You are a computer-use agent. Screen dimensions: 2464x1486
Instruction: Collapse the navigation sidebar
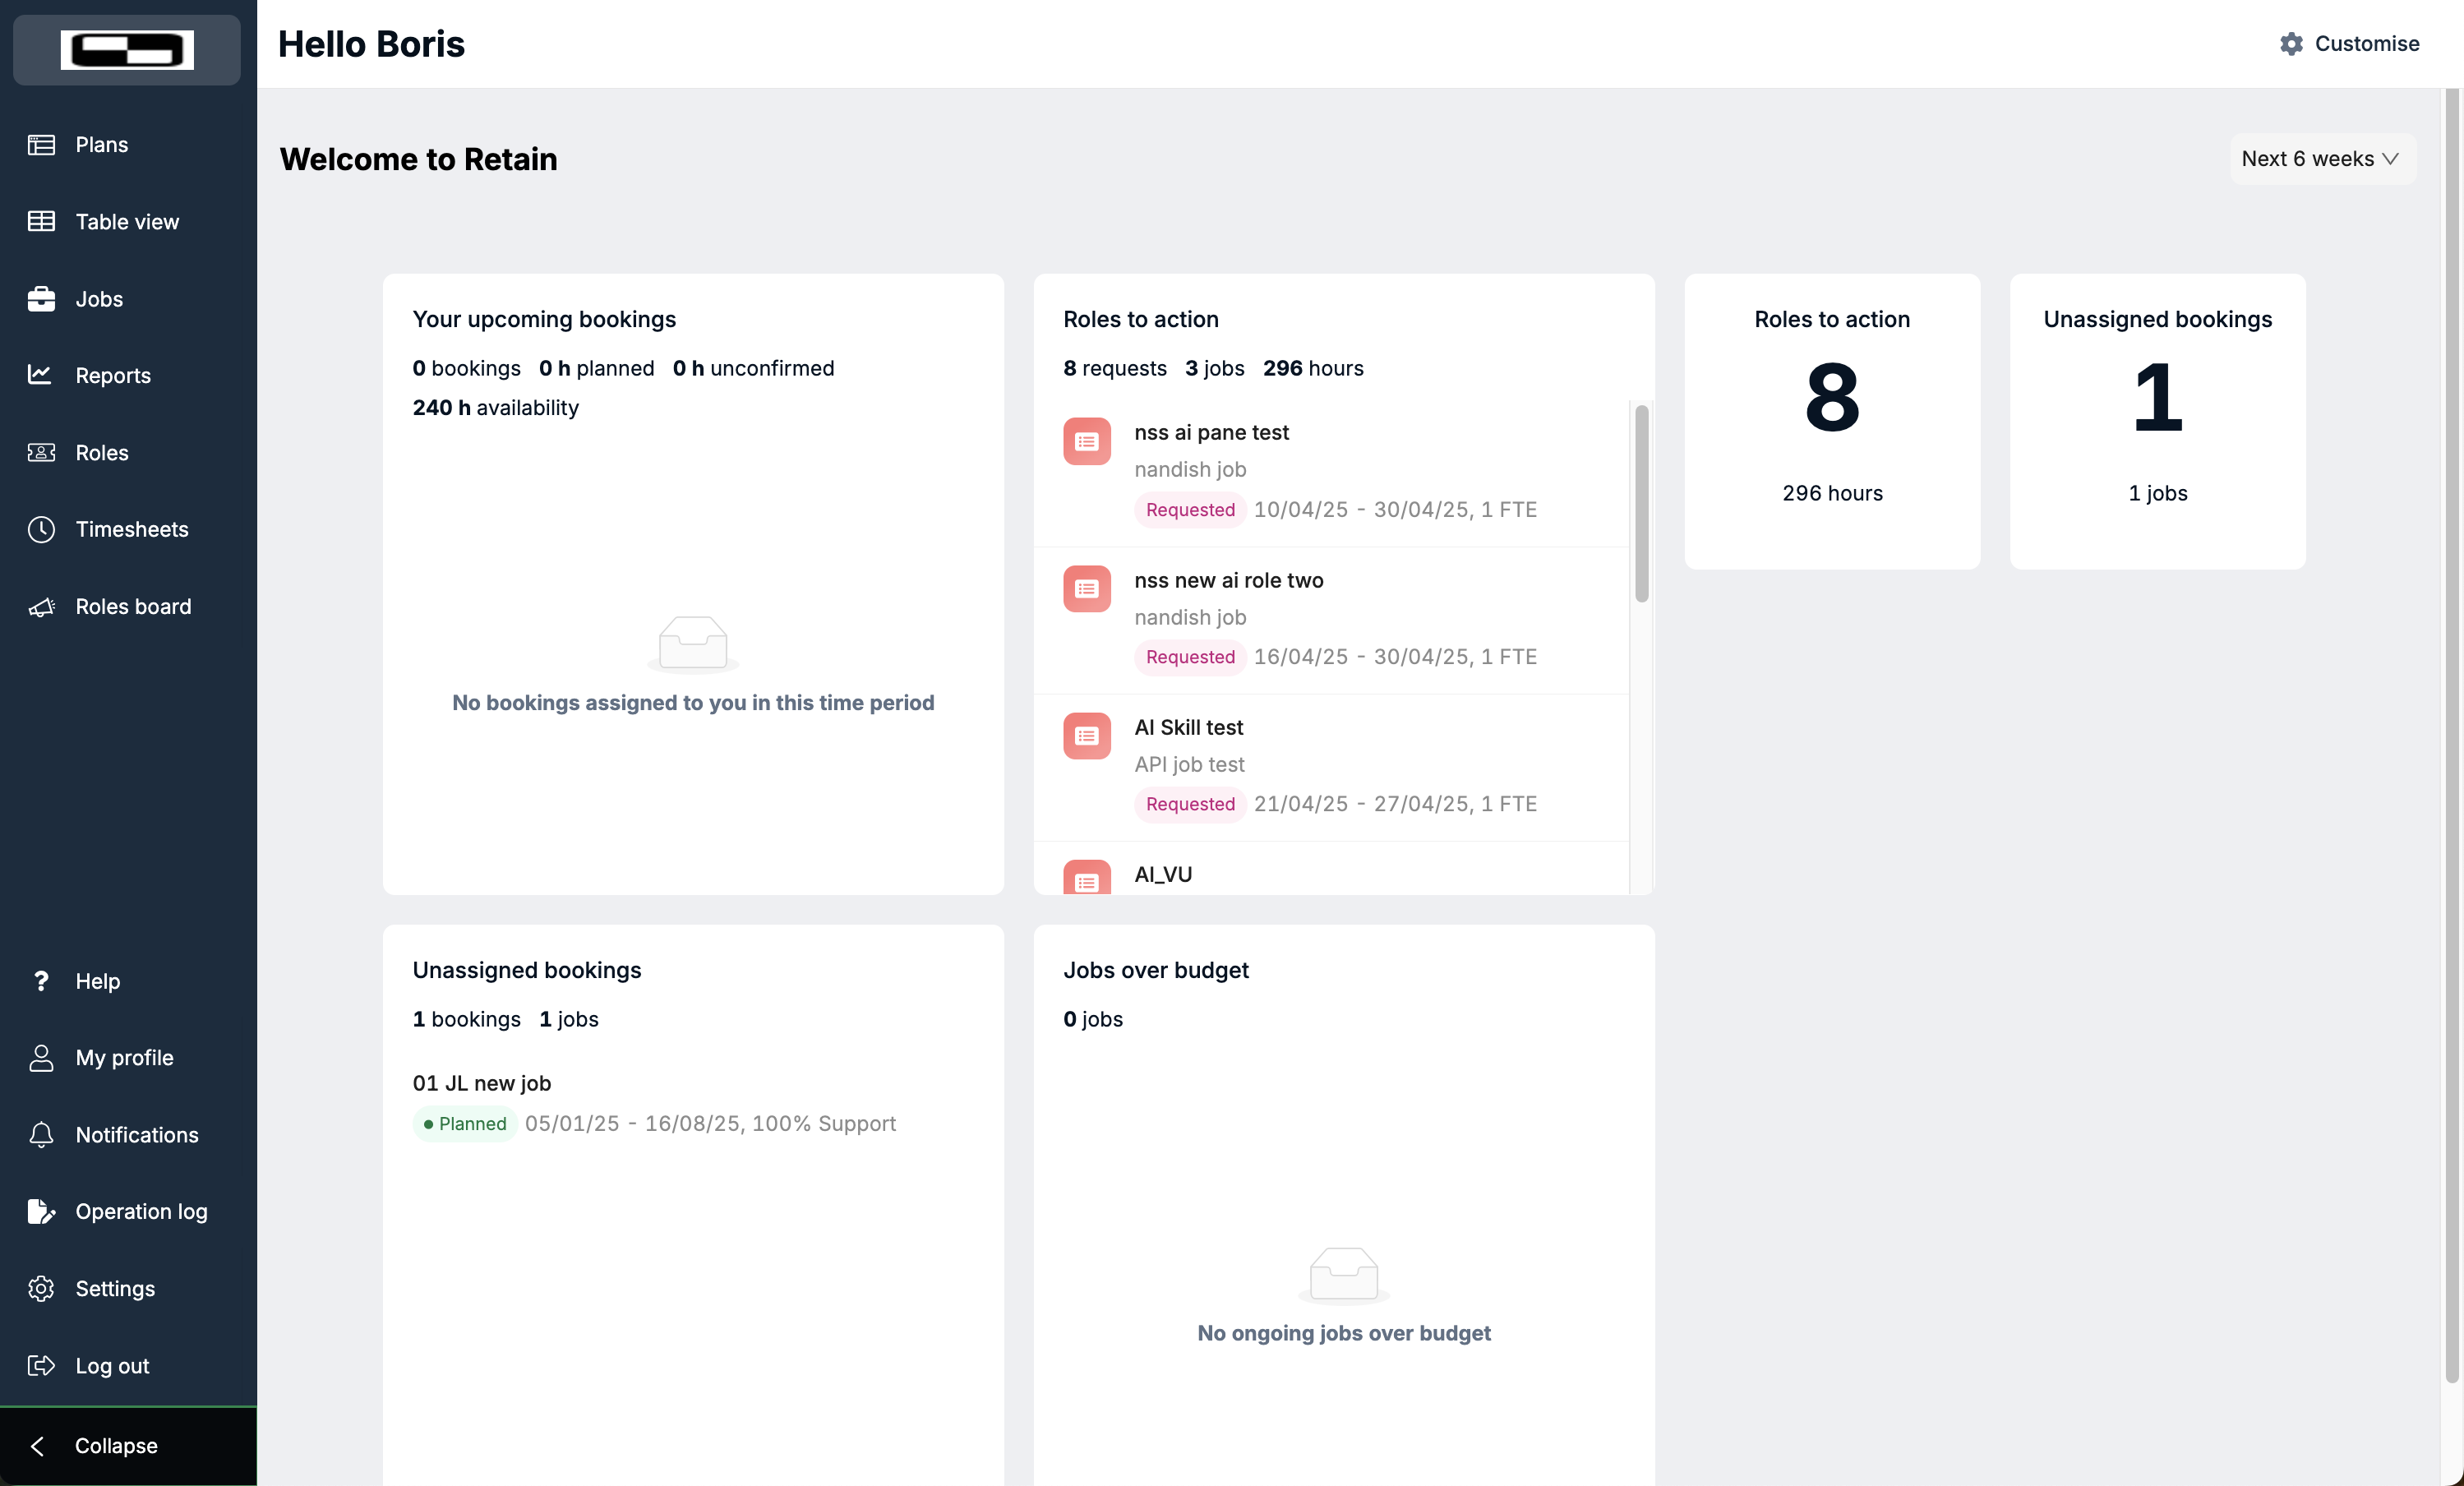pos(115,1445)
